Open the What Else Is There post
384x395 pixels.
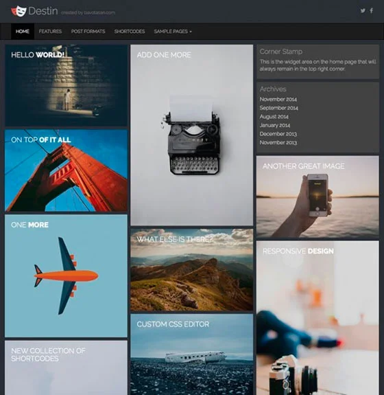pos(191,269)
